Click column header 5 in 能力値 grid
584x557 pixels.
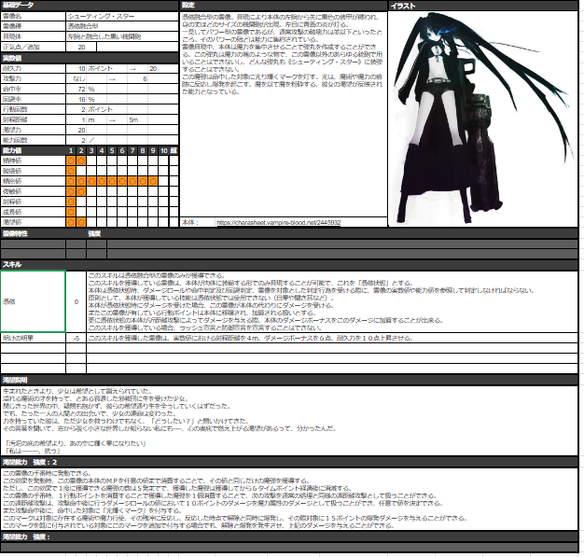pyautogui.click(x=112, y=150)
